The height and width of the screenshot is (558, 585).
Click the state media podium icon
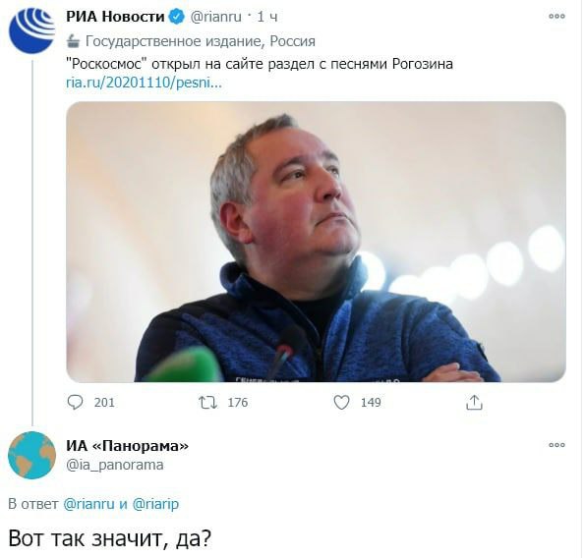pyautogui.click(x=73, y=41)
